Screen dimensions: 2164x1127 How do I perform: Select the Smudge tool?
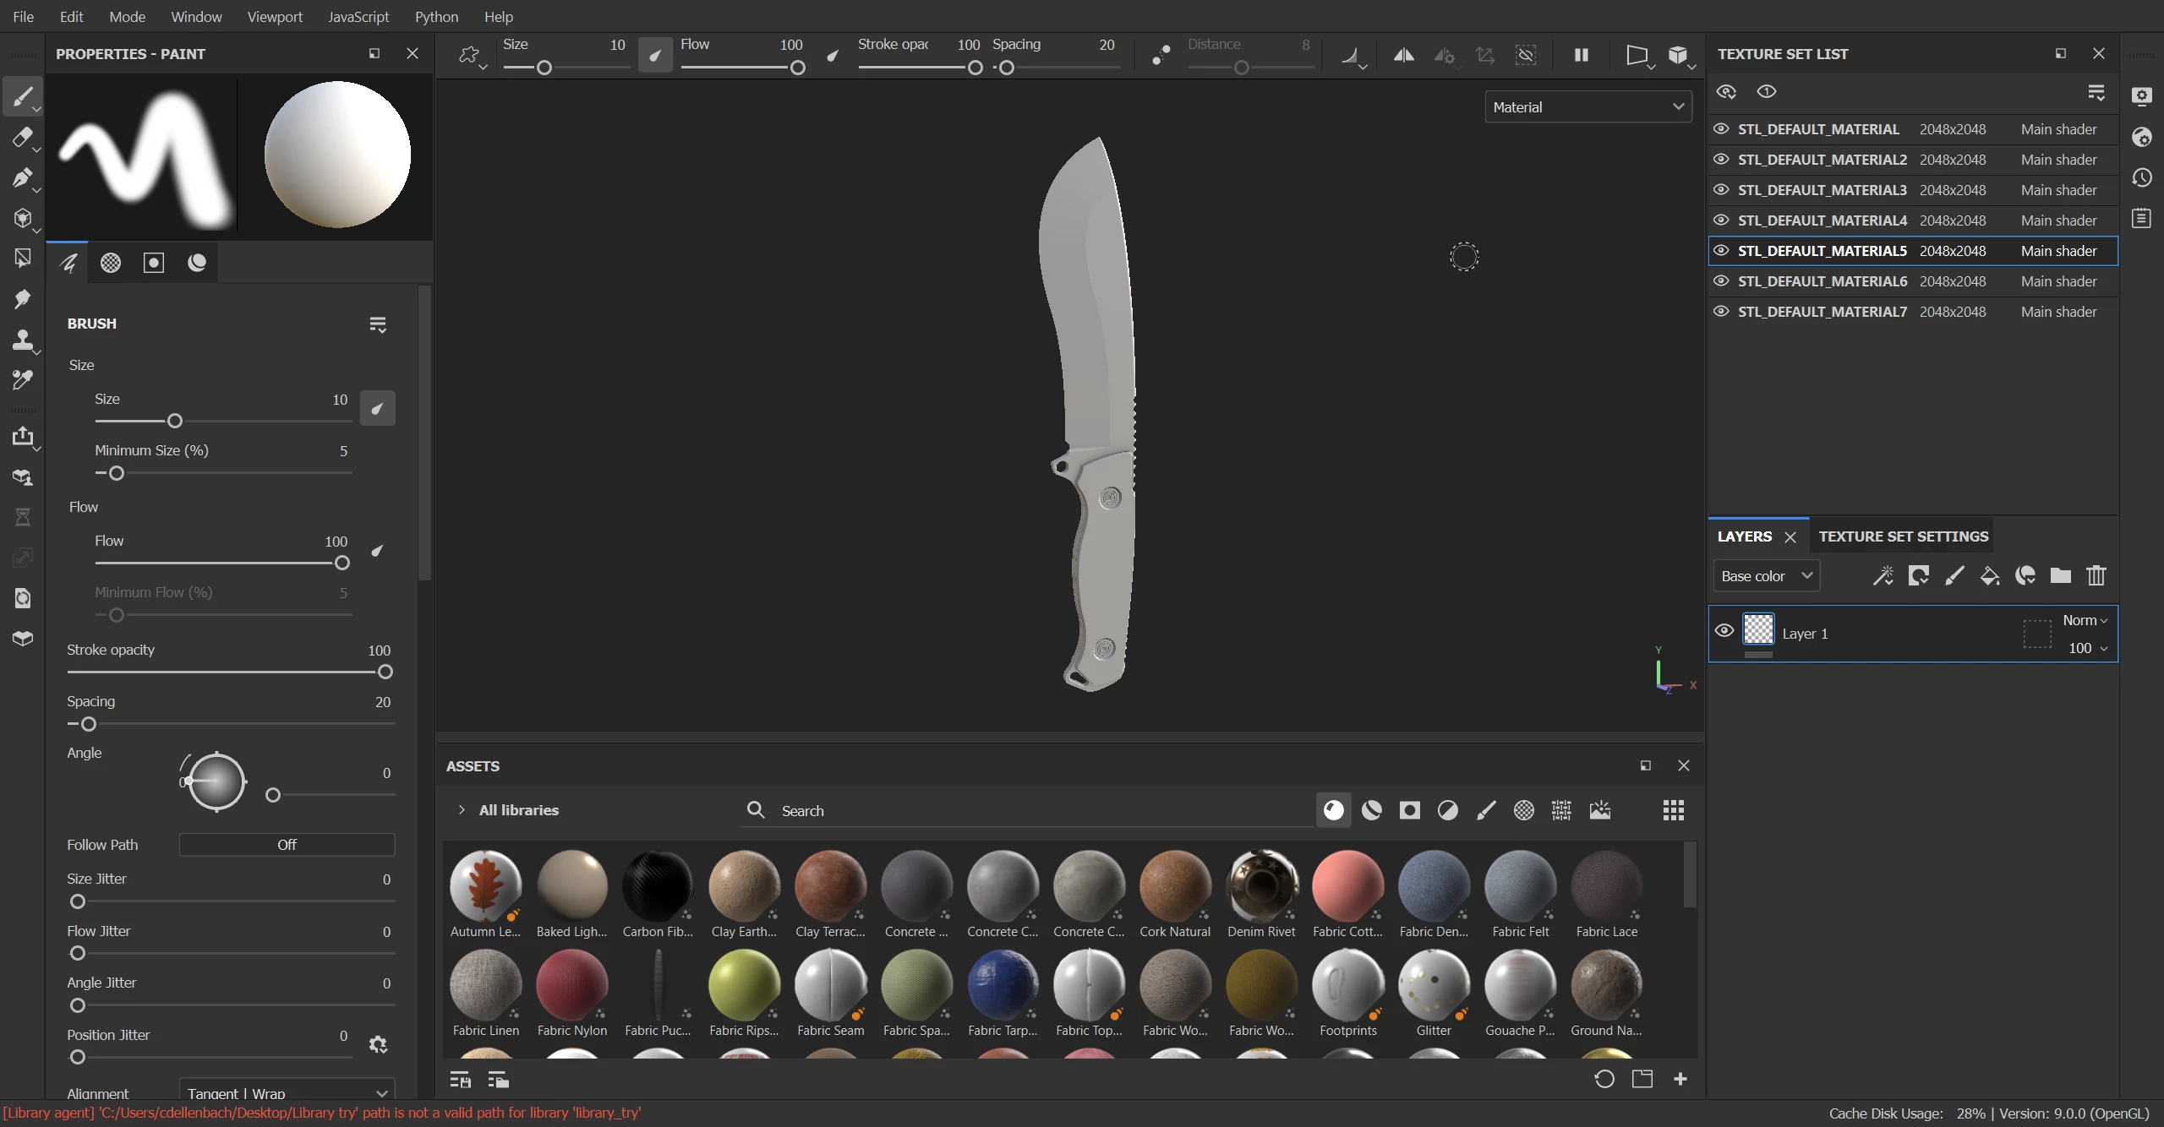[23, 299]
